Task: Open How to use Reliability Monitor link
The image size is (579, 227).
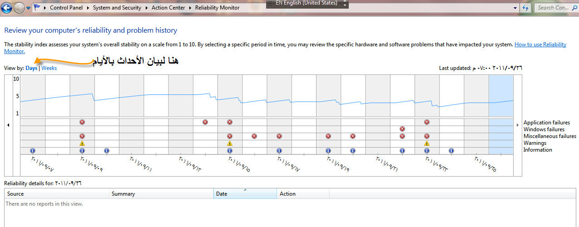Action: pyautogui.click(x=540, y=44)
